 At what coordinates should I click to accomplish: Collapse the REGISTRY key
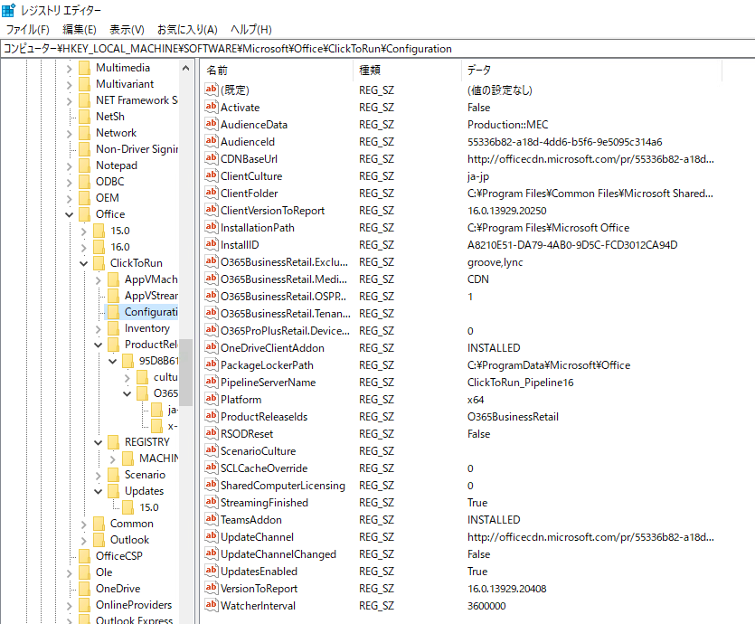tap(99, 442)
